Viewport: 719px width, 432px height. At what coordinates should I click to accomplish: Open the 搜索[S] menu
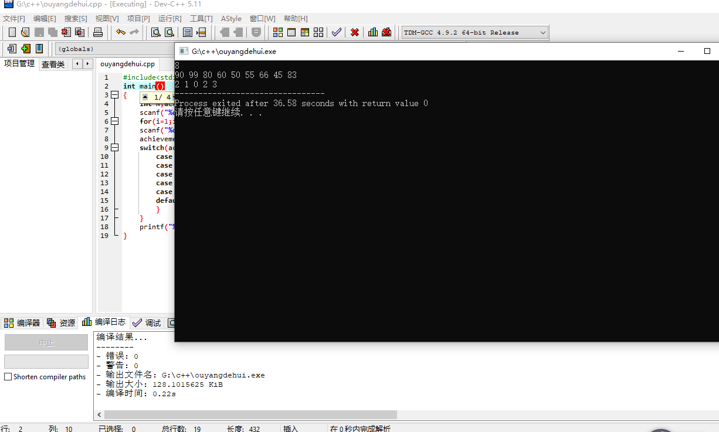76,19
